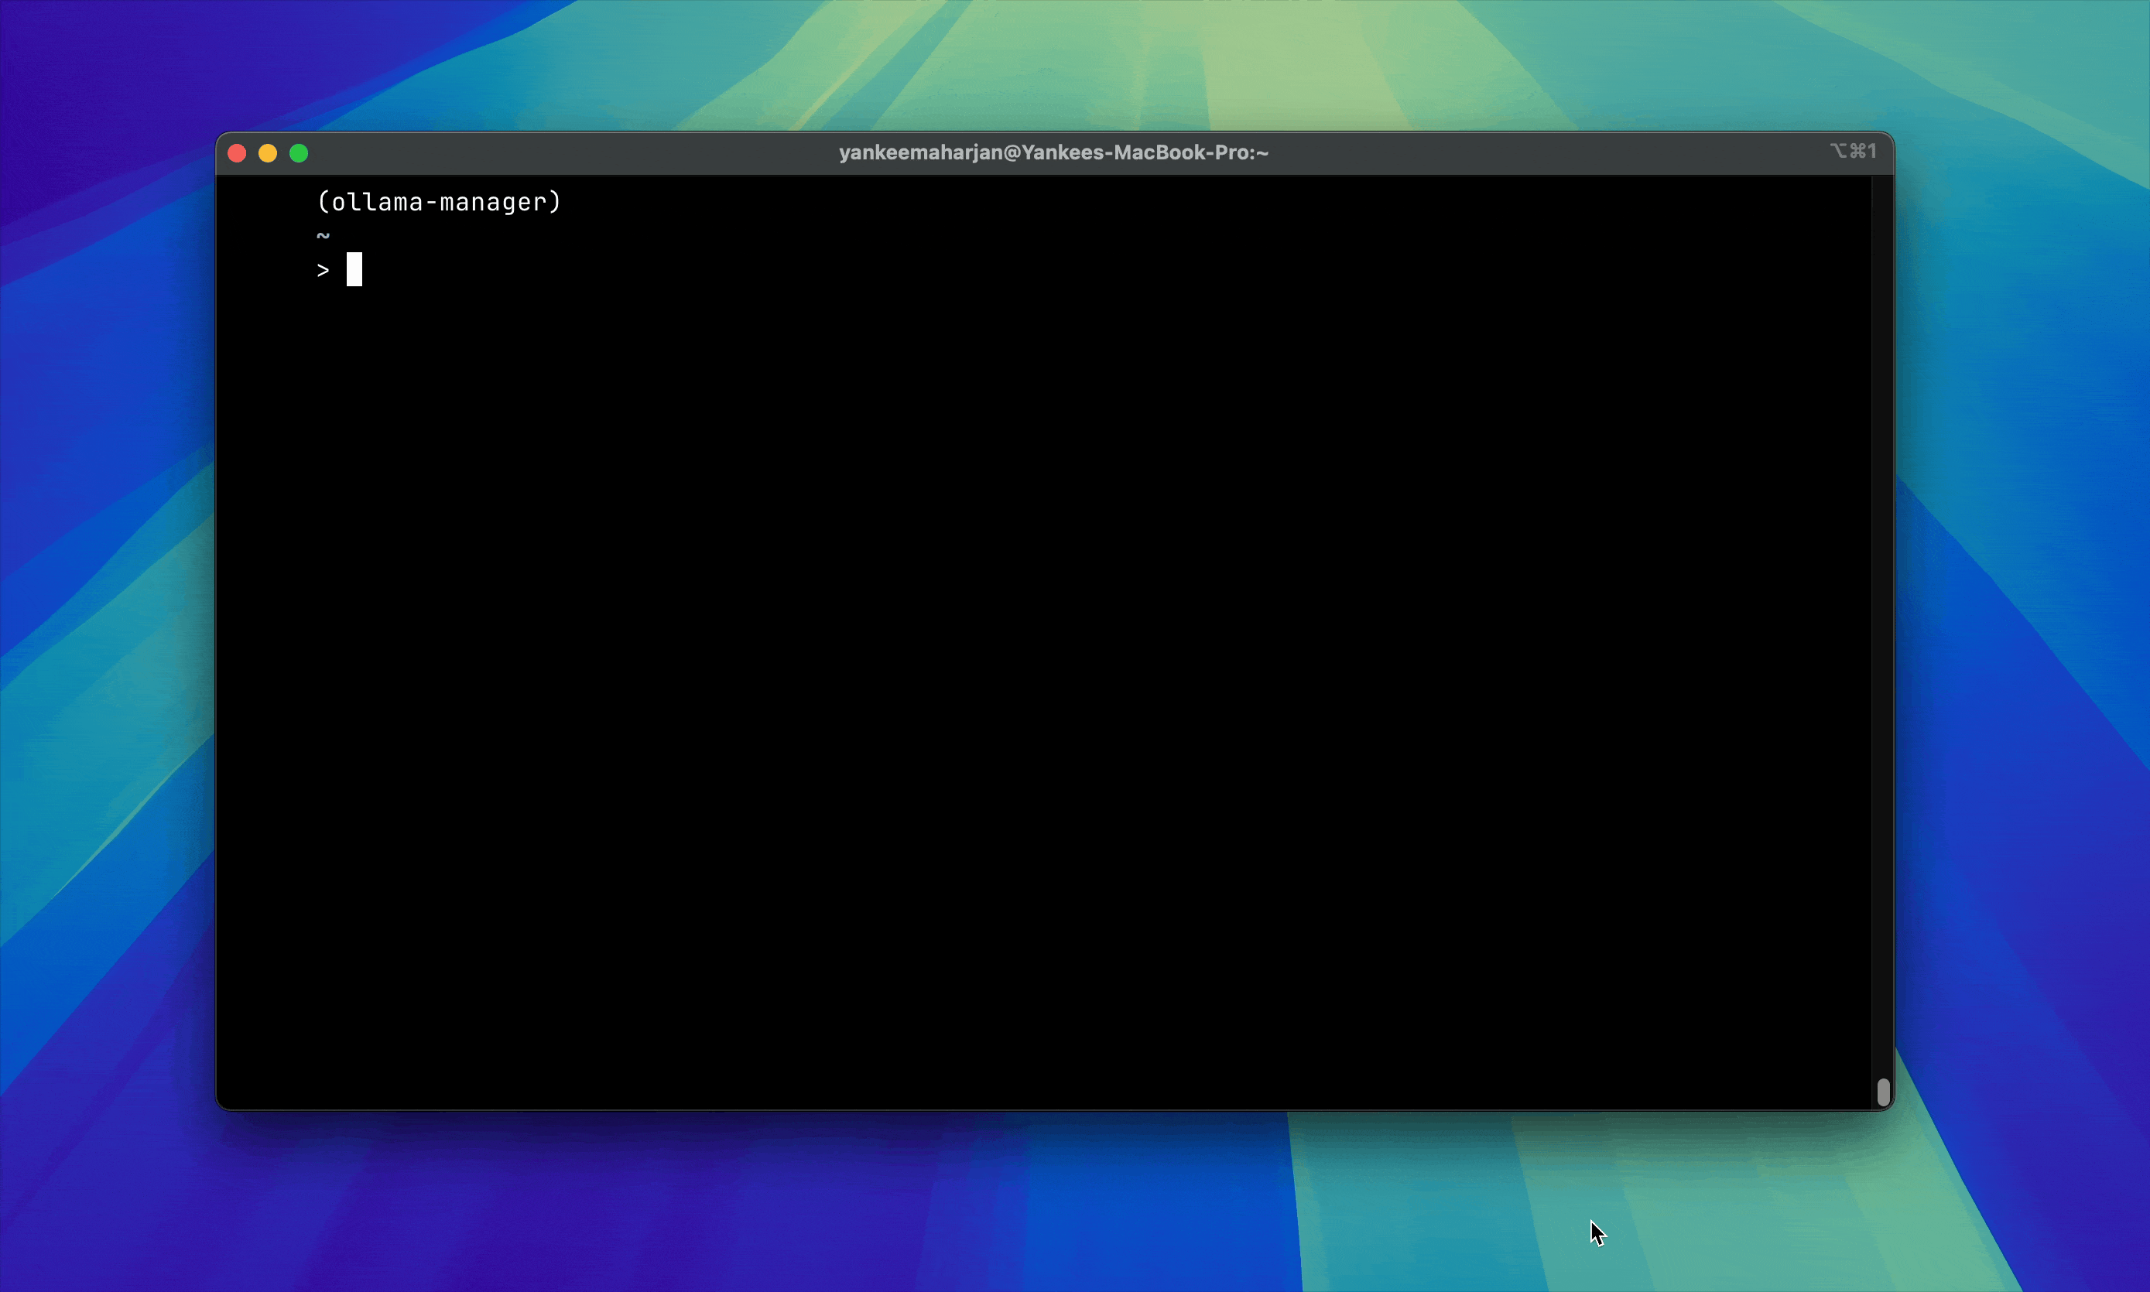Viewport: 2150px width, 1292px height.
Task: Click the tilde directory indicator line
Action: pyautogui.click(x=323, y=236)
